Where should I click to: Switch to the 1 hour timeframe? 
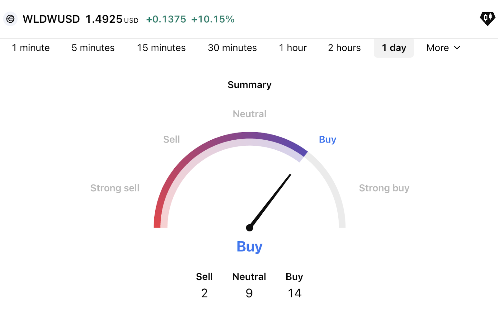click(293, 48)
